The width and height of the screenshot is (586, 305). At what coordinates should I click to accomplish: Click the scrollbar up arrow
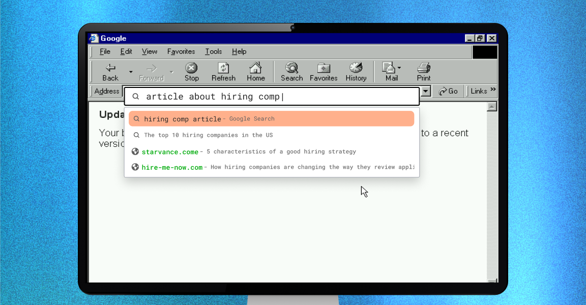click(x=492, y=107)
